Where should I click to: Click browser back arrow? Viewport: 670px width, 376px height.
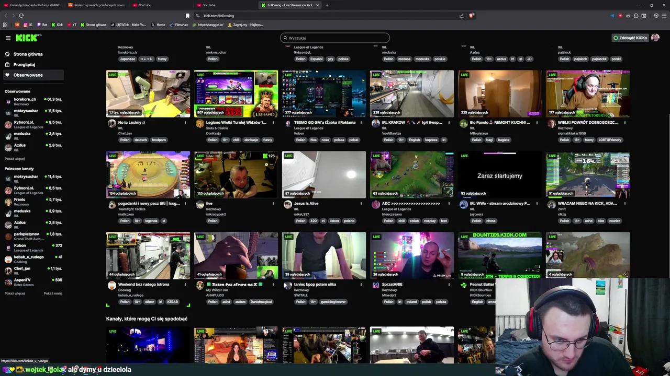coord(6,16)
